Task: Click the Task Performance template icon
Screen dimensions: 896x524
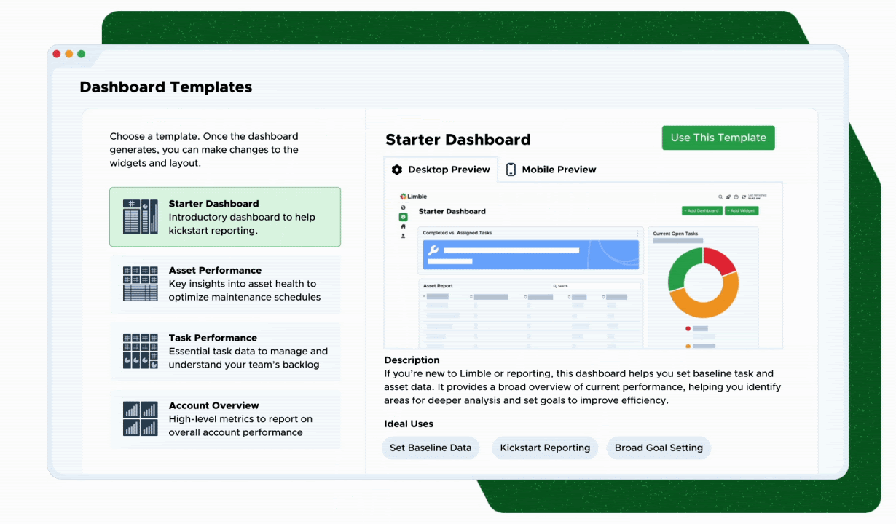Action: pos(140,352)
